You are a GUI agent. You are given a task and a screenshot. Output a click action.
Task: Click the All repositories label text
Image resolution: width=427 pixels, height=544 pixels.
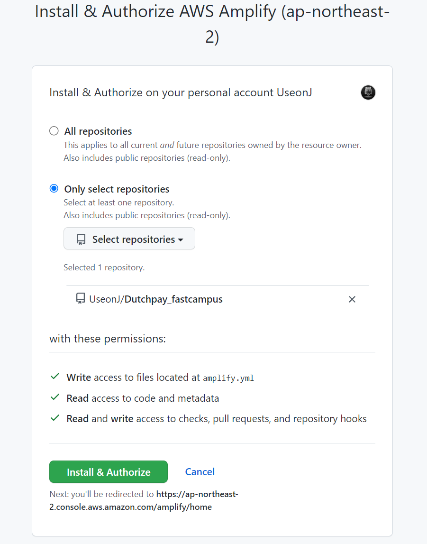(98, 131)
